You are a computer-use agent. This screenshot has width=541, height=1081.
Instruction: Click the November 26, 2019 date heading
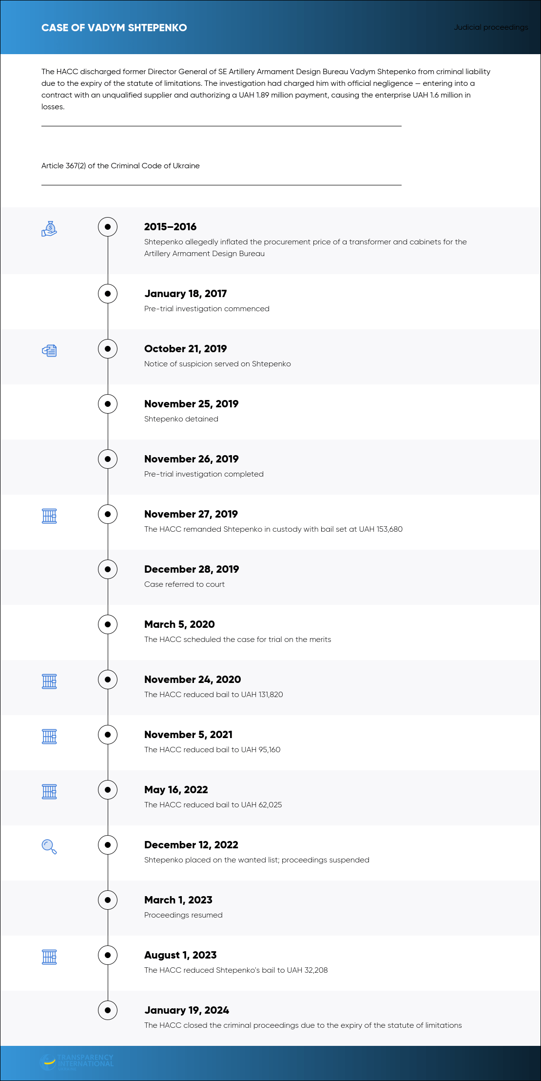[x=192, y=459]
